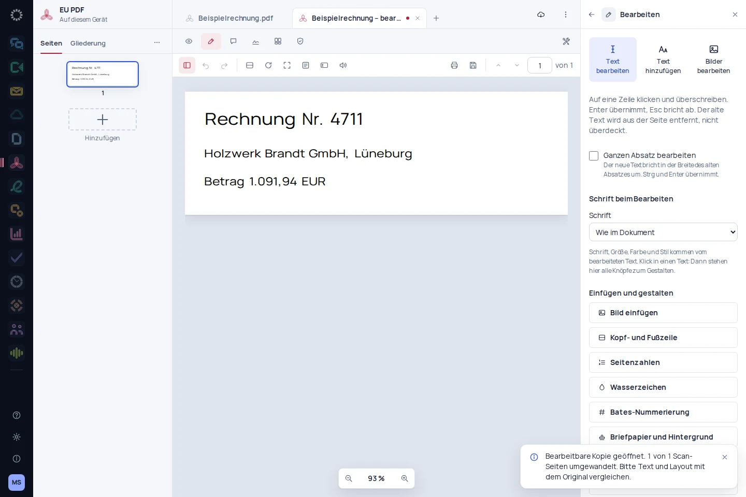The image size is (746, 497).
Task: Open the cloud drive app icon
Action: [17, 115]
